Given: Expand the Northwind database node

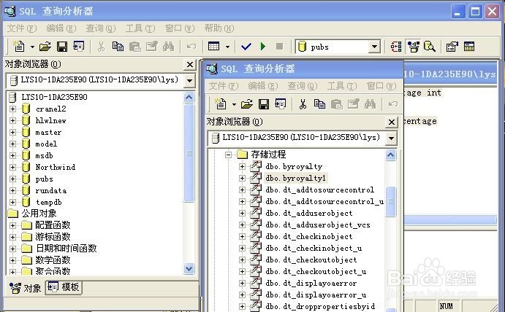Looking at the screenshot, I should pos(12,167).
